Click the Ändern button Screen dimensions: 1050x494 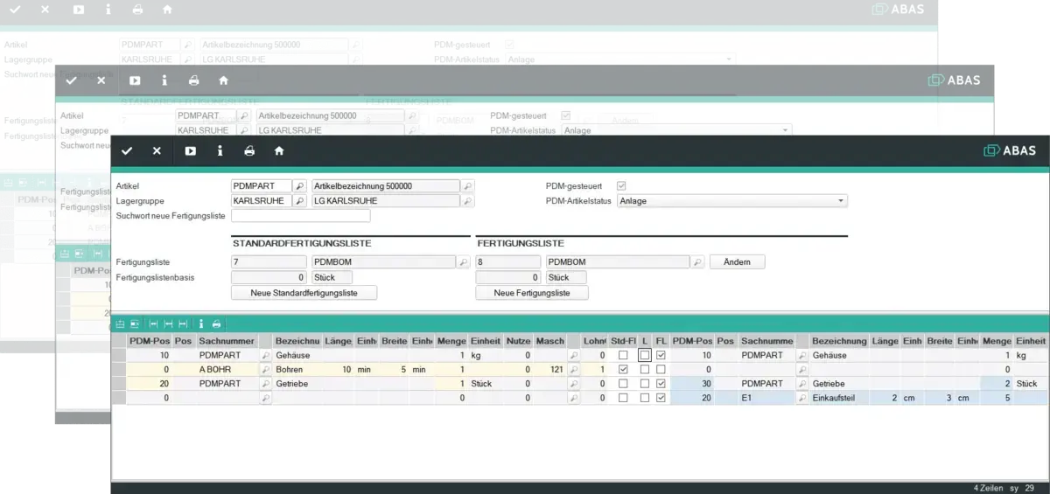pos(737,261)
